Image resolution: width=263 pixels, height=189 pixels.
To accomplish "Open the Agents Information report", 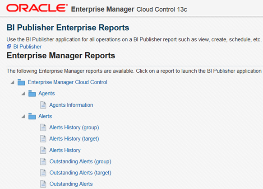I will click(71, 105).
